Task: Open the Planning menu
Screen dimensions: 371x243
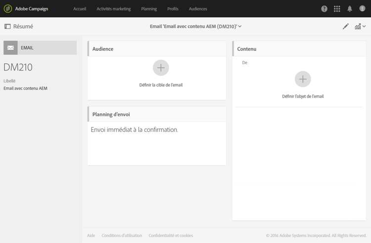Action: click(x=149, y=9)
